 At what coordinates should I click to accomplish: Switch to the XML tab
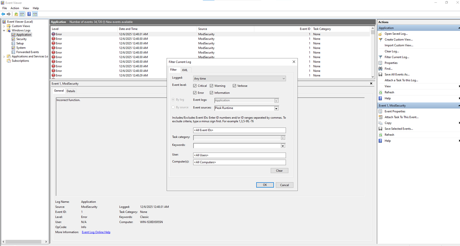(x=185, y=70)
